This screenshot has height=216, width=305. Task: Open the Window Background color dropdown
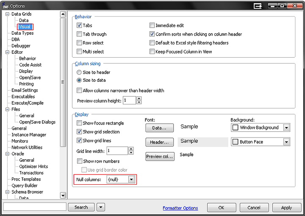[286, 127]
